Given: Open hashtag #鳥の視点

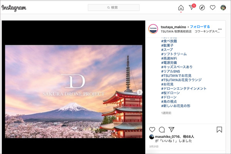Looking at the screenshot, I should pyautogui.click(x=169, y=102).
